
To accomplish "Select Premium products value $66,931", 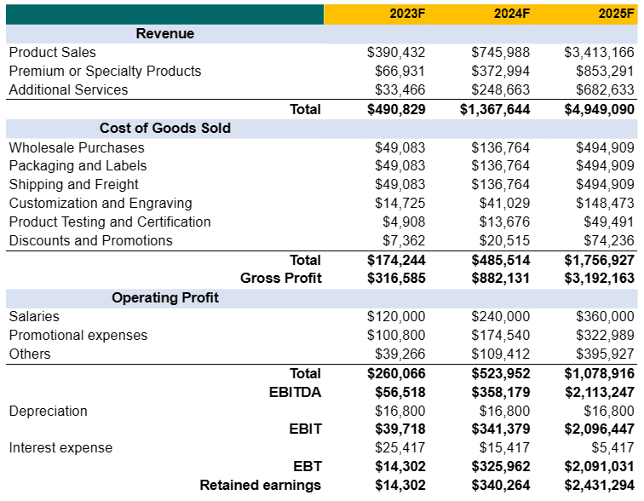I will pos(400,71).
